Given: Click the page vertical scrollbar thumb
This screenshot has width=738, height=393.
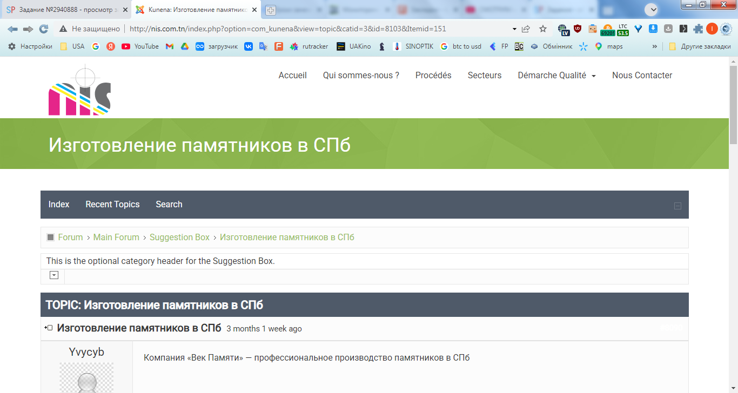Looking at the screenshot, I should coord(733,104).
